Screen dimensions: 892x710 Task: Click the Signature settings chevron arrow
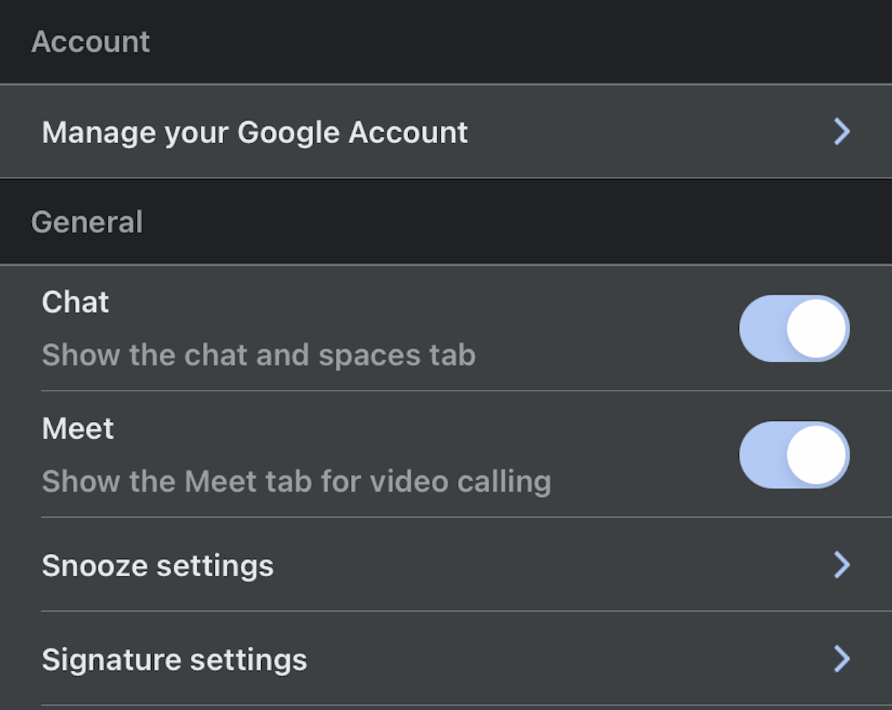click(841, 659)
